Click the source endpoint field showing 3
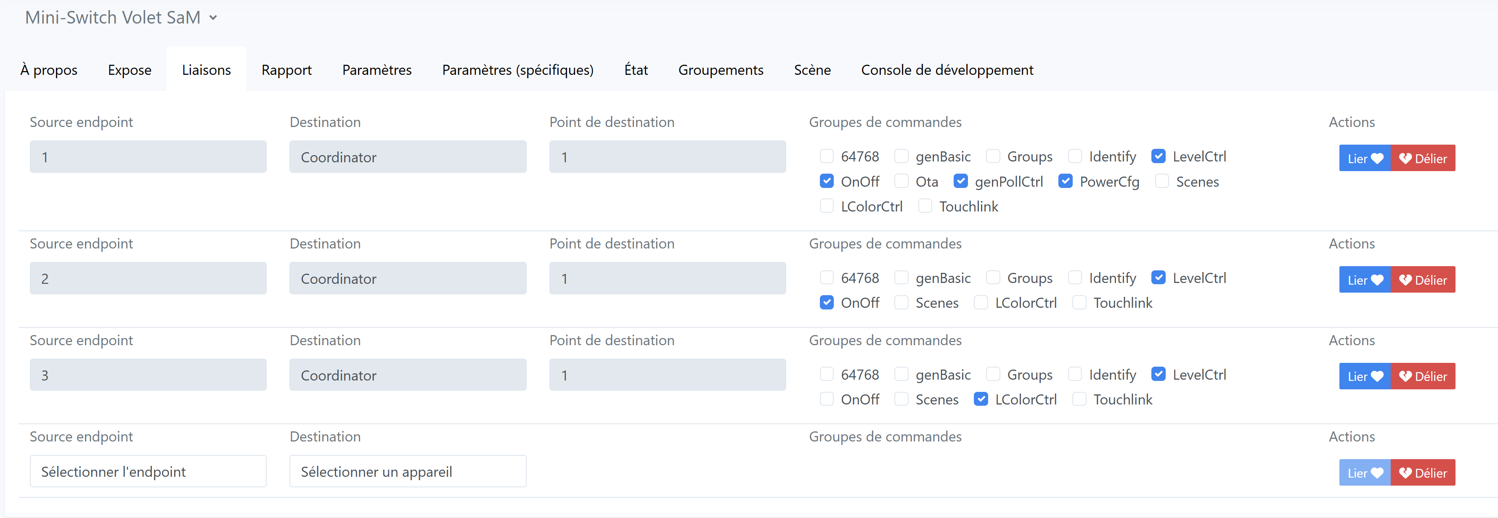Viewport: 1498px width, 518px height. pos(148,374)
